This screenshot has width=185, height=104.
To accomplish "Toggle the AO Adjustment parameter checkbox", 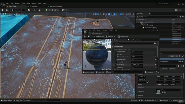I will pos(116,52).
